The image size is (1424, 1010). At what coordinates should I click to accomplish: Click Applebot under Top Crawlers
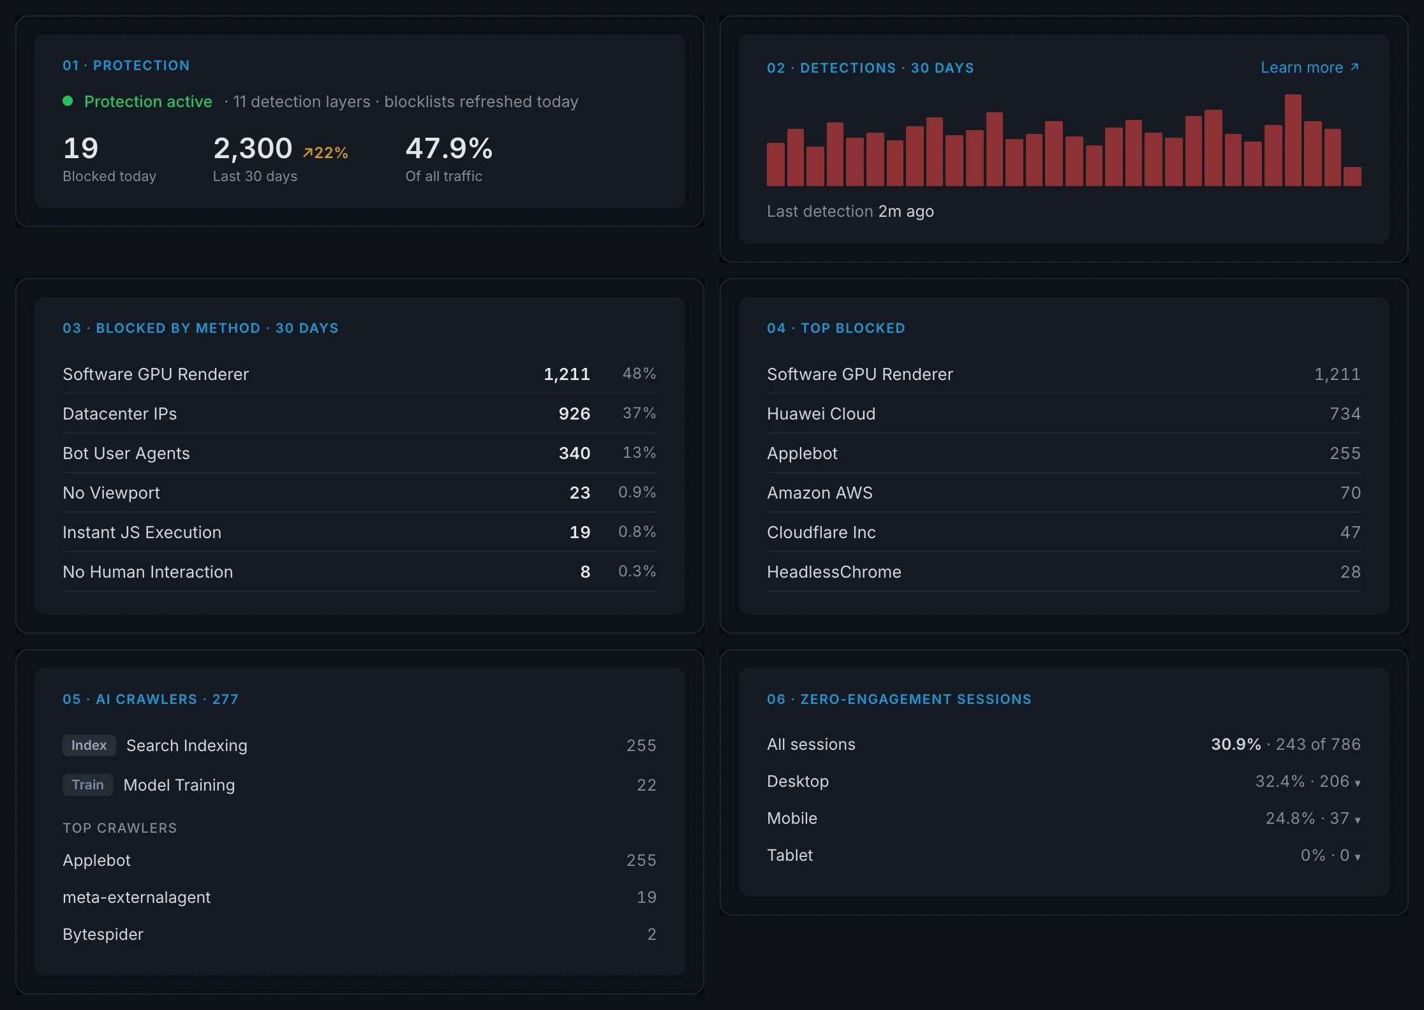click(x=360, y=860)
